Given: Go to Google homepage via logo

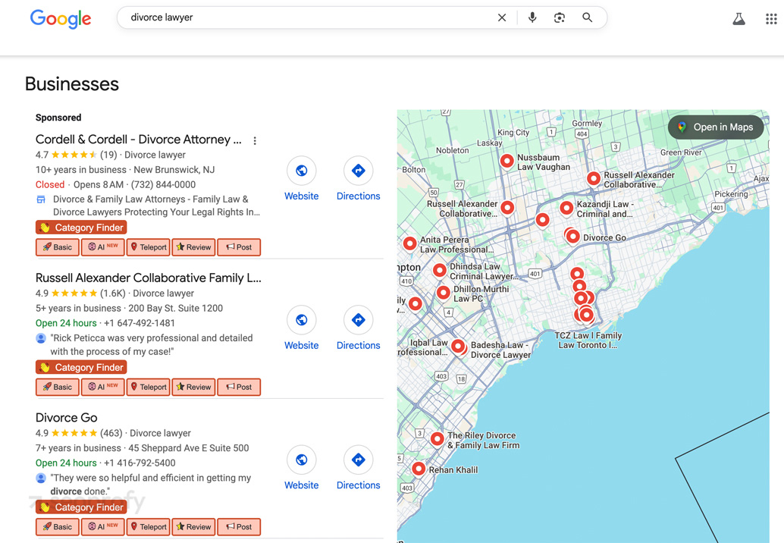Looking at the screenshot, I should click(61, 19).
